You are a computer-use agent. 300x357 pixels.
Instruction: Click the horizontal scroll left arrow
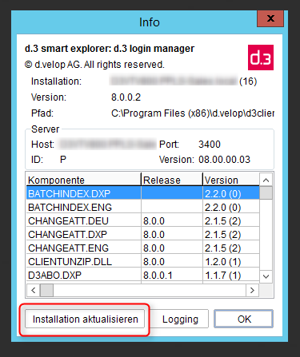[33, 290]
